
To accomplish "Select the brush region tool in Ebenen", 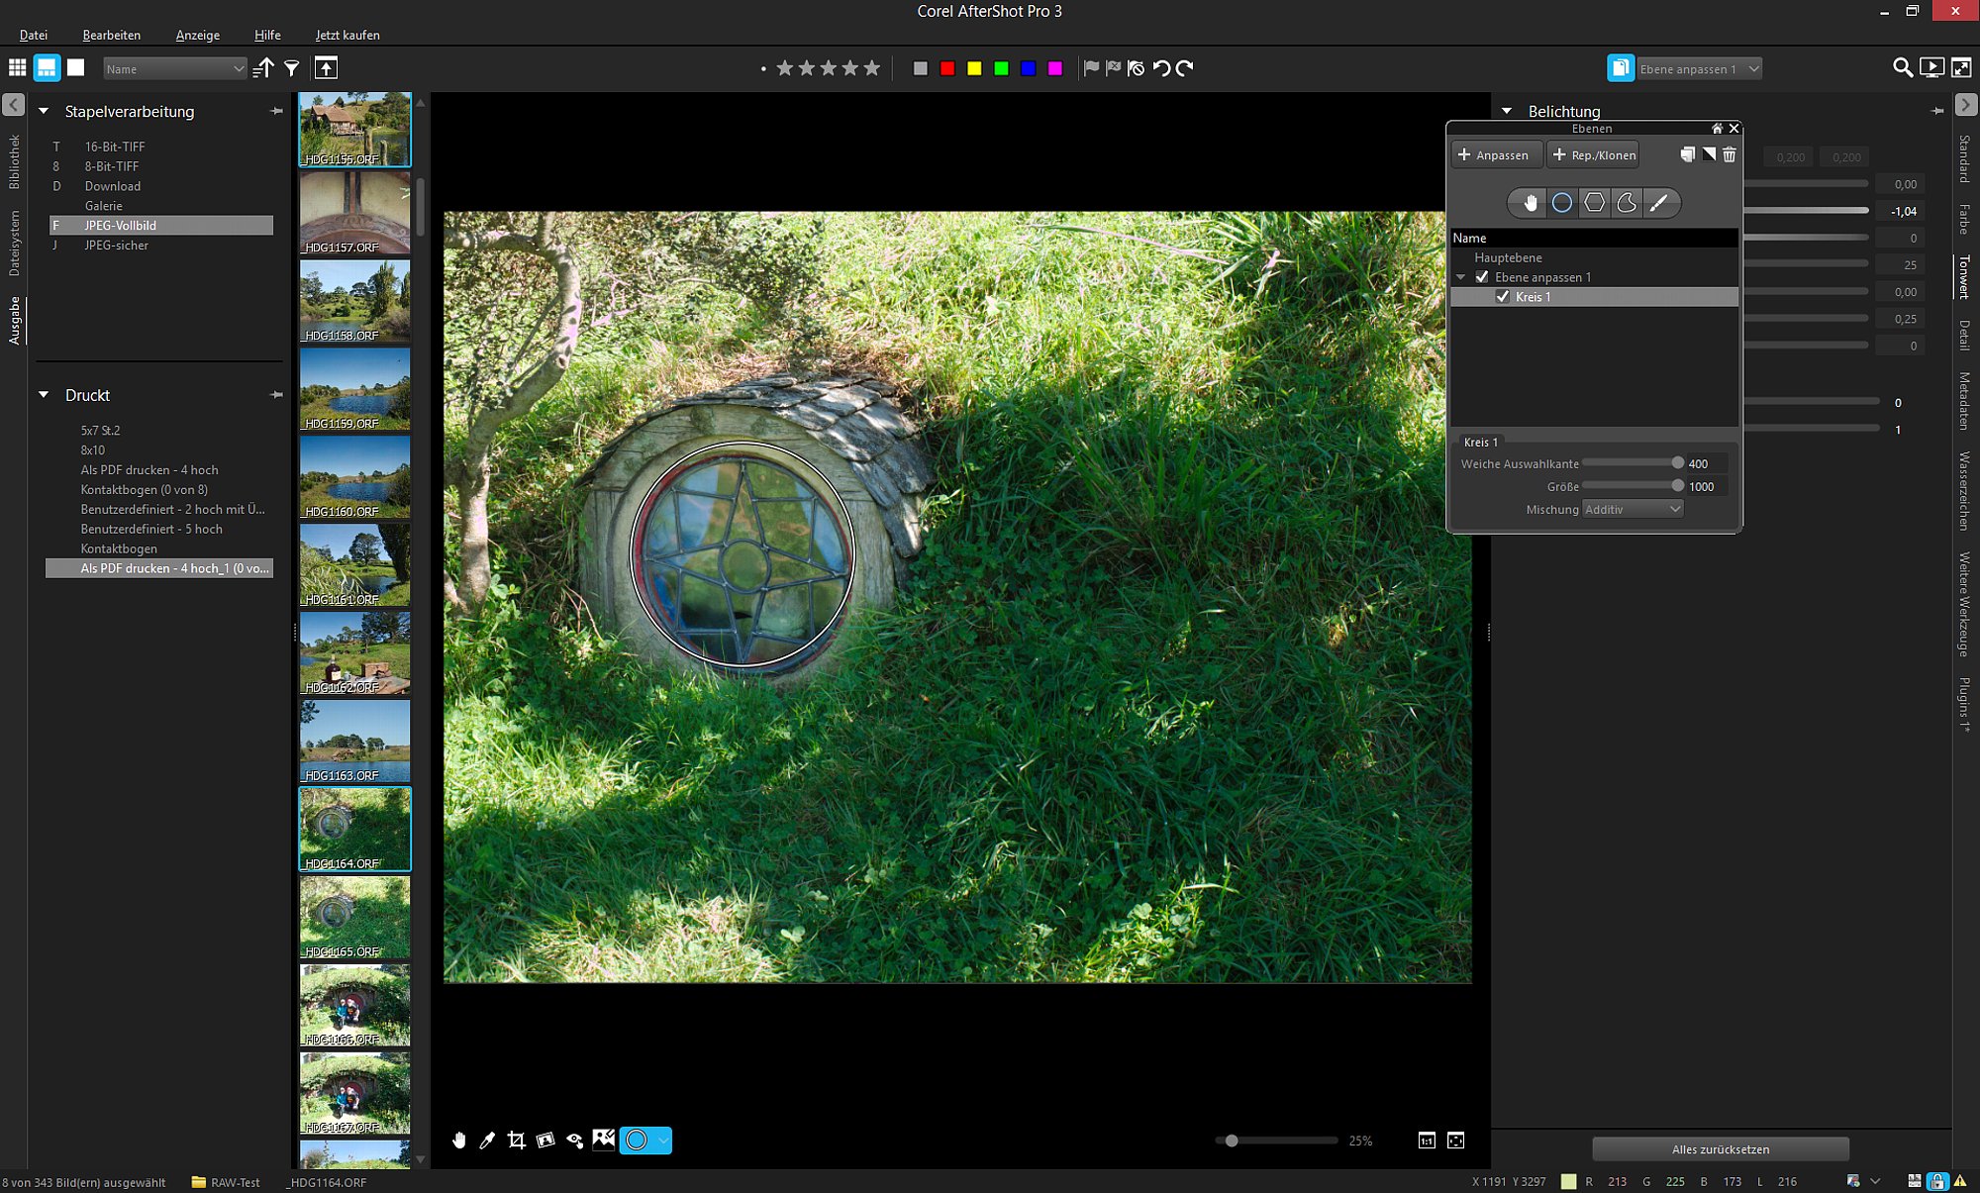I will coord(1659,203).
